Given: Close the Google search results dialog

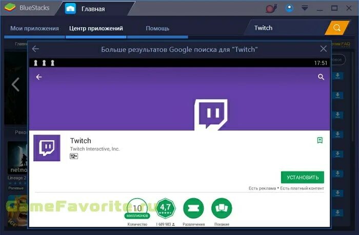Looking at the screenshot, I should point(323,49).
